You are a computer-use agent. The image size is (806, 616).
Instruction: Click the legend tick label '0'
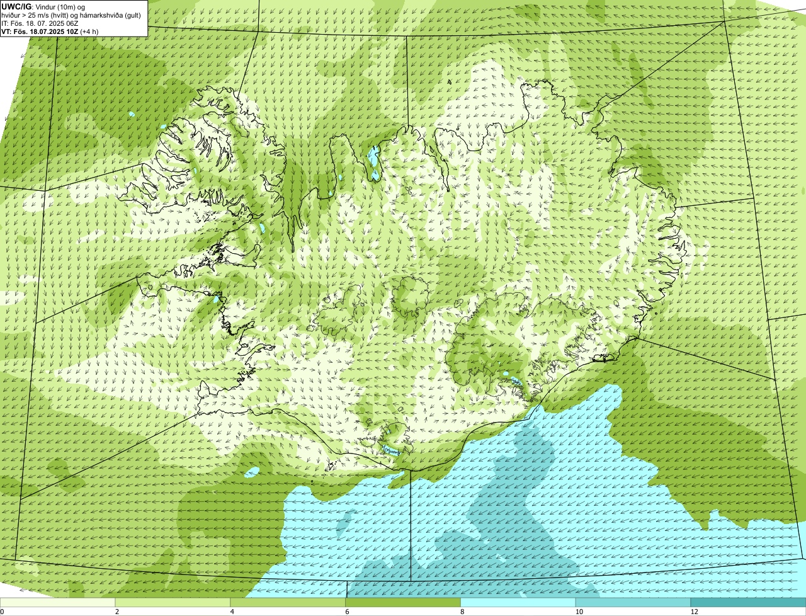click(2, 612)
